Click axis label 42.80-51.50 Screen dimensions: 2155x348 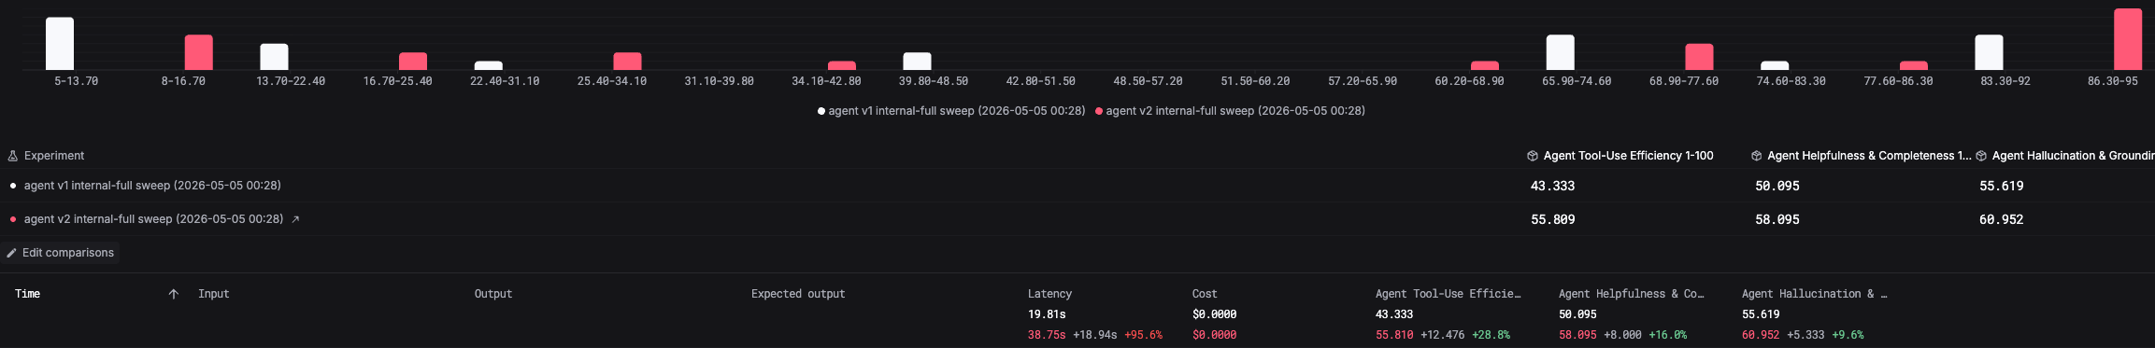(x=1040, y=81)
